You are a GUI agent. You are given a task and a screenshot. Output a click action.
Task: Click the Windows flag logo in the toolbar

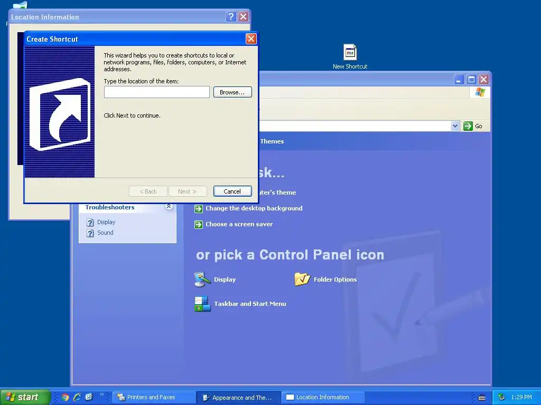tap(480, 92)
